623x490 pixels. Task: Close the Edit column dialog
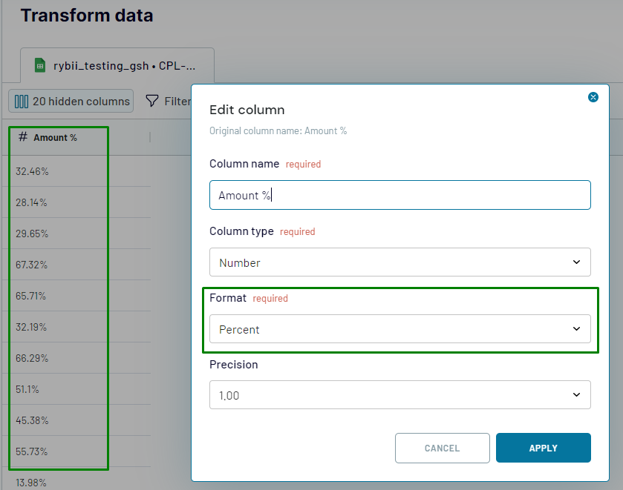click(x=593, y=97)
